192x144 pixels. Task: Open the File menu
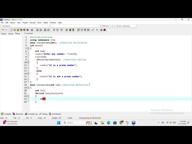[x=2, y=23]
